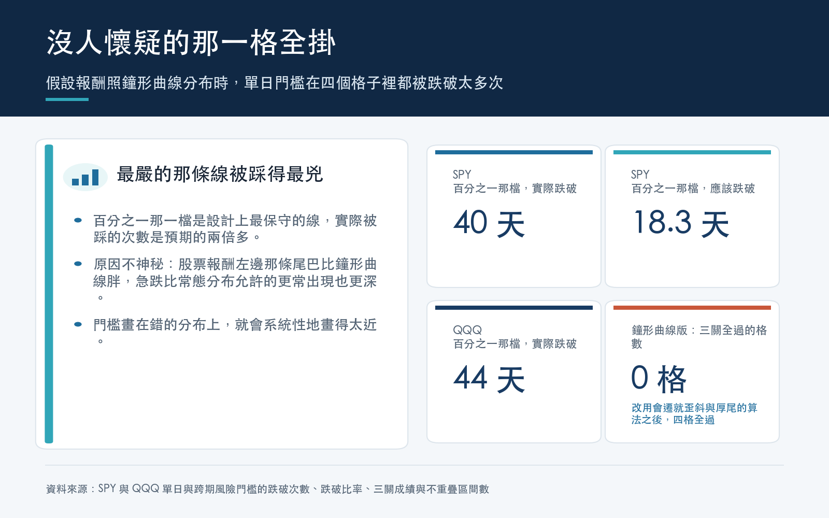Click the note 改用會遷就歪斜與厚尾的算法之後
Screen dimensions: 829x518
click(694, 414)
